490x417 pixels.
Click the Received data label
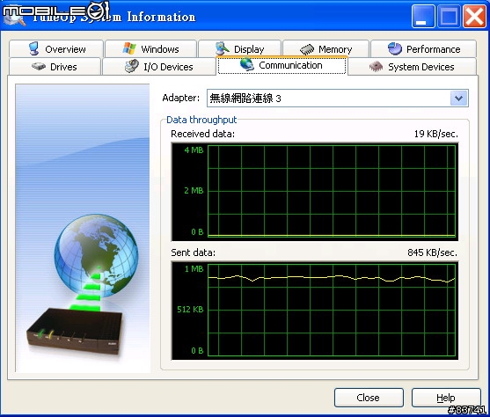[x=202, y=134]
